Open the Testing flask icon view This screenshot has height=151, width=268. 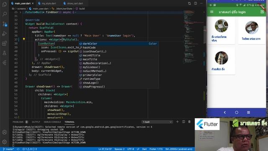[x=5, y=53]
